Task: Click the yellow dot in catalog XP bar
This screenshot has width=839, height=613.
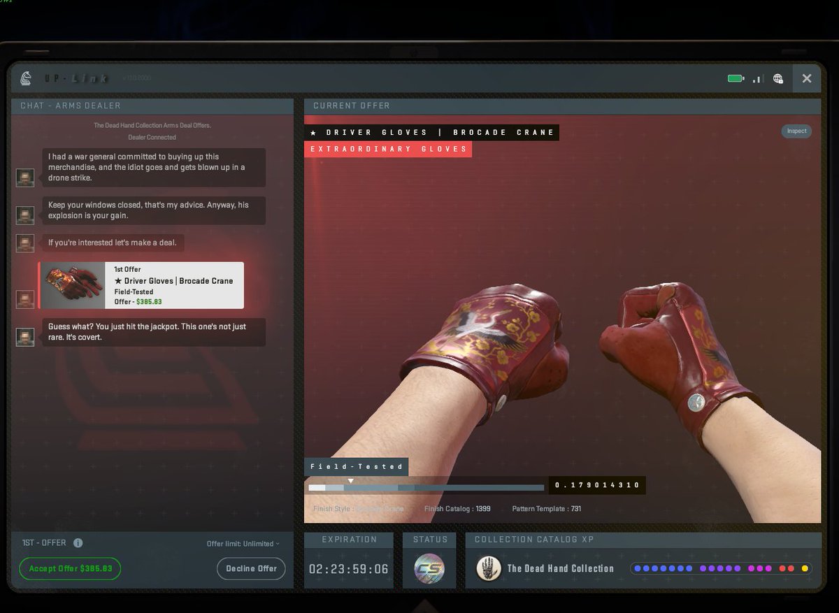Action: (805, 568)
